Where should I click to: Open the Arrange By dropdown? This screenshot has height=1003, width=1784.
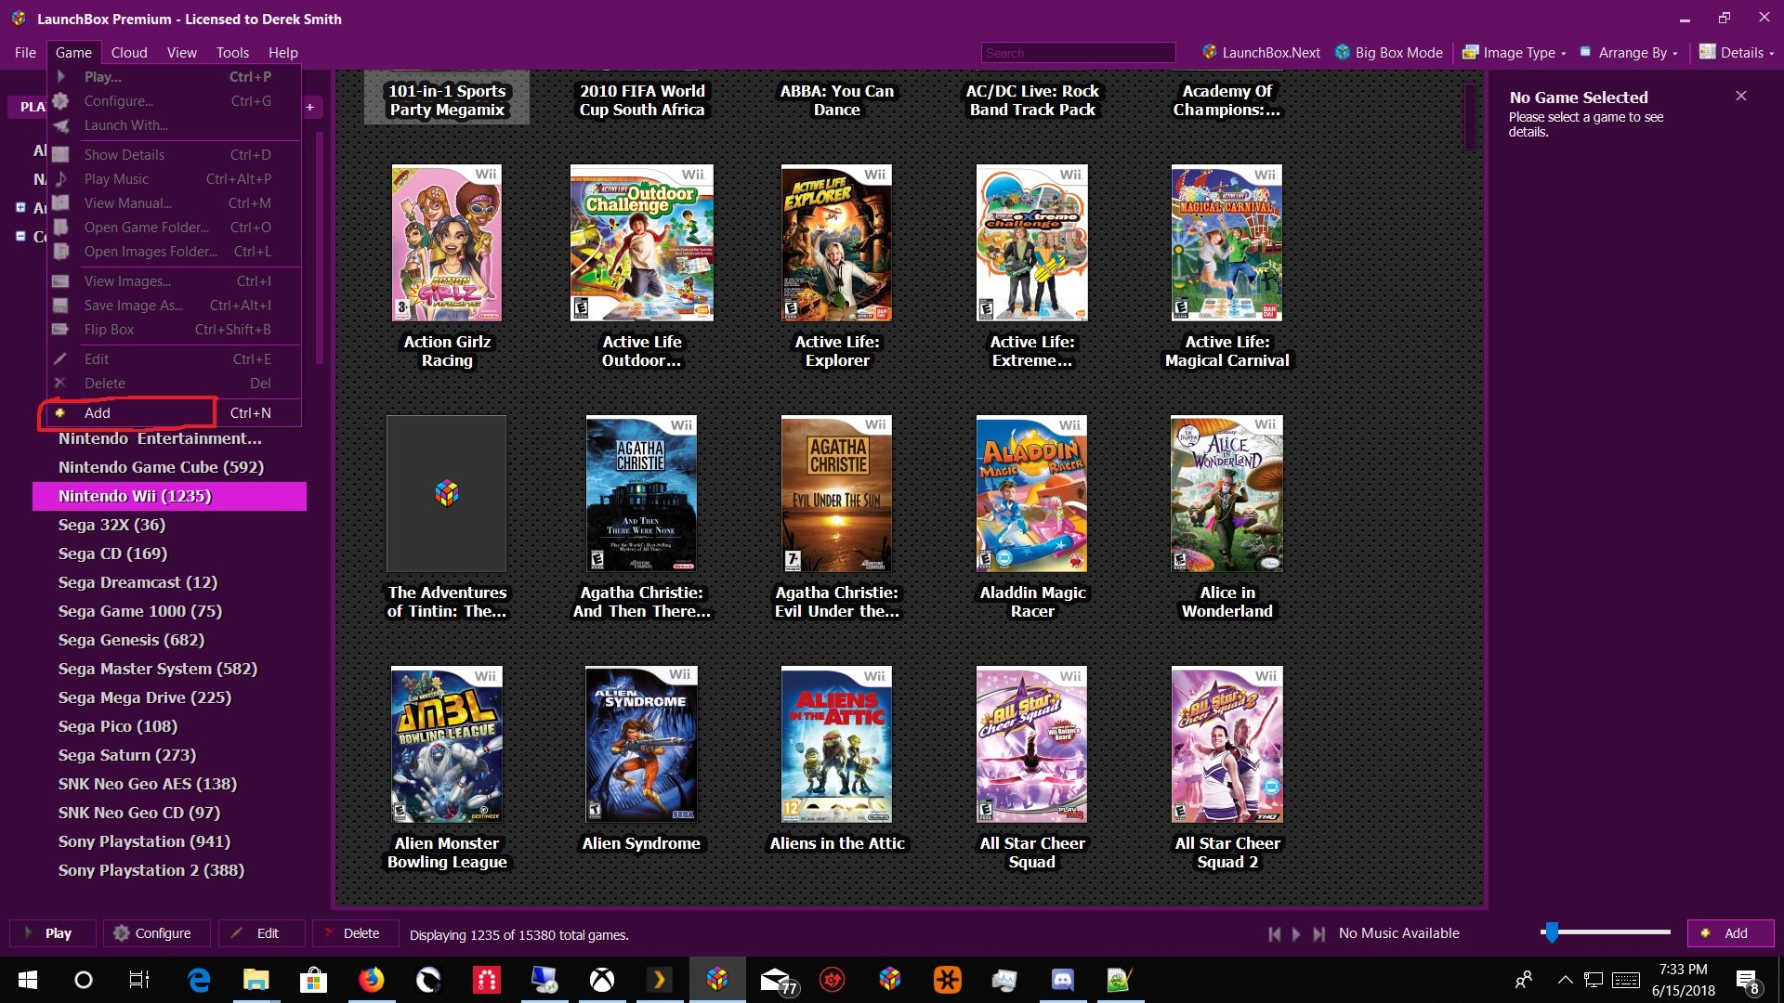point(1629,53)
